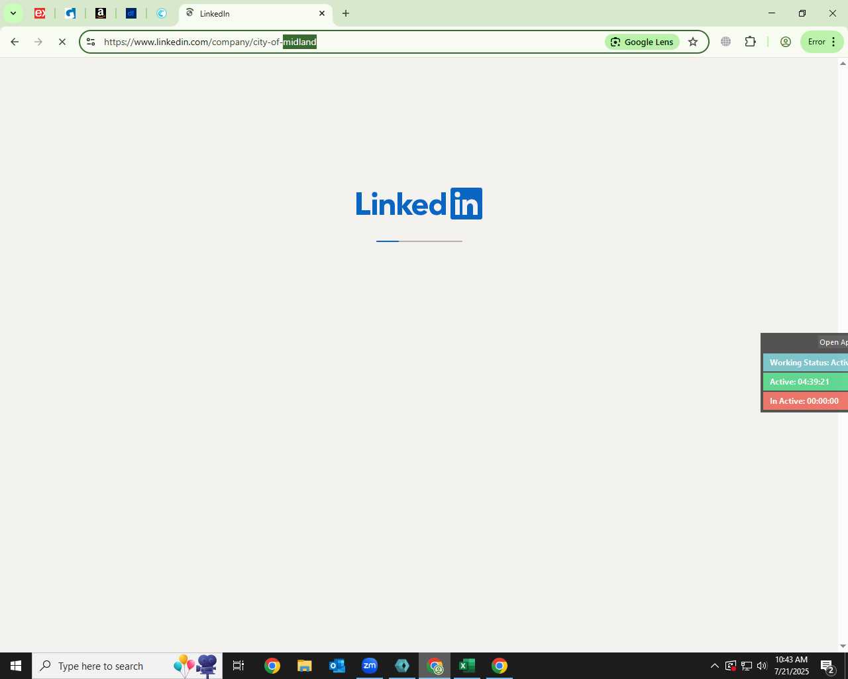Screen dimensions: 848x679
Task: Click the Error update button
Action: click(816, 42)
